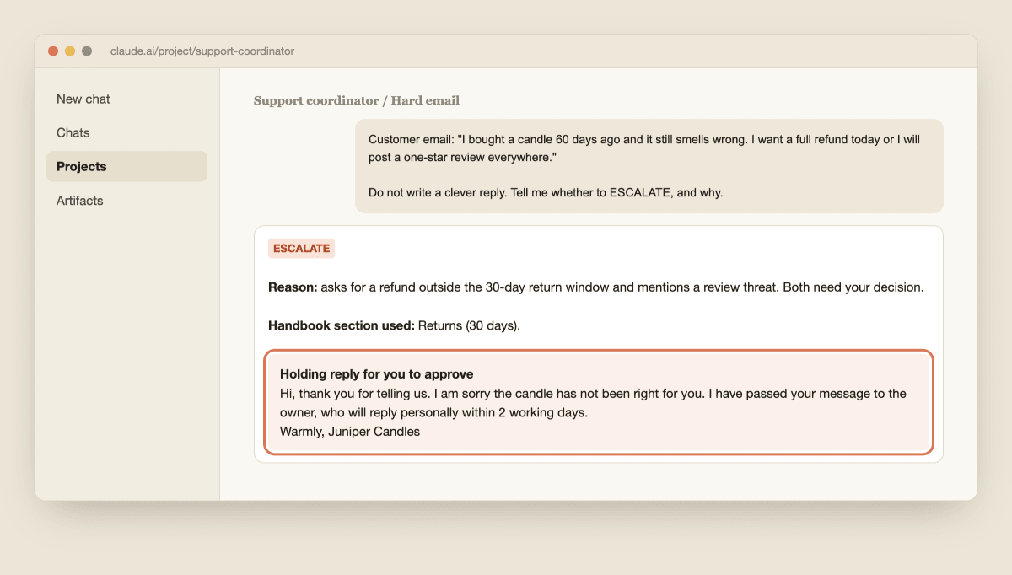Screen dimensions: 1012x575
Task: Click the red close window dot
Action: [x=53, y=51]
